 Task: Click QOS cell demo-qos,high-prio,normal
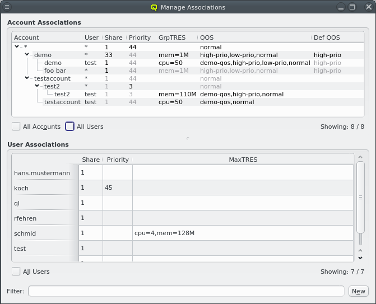pos(242,94)
